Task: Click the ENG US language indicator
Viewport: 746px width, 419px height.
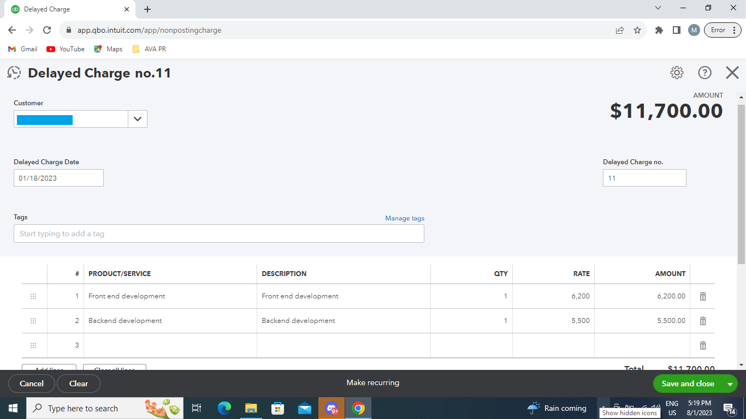Action: (x=672, y=408)
